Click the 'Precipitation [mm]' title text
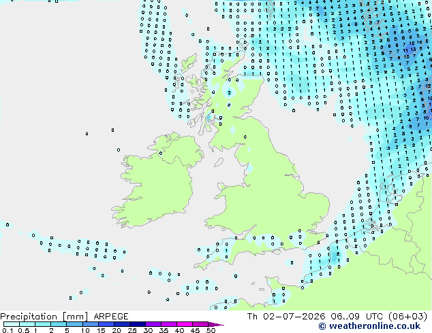The width and height of the screenshot is (432, 333). 44,317
